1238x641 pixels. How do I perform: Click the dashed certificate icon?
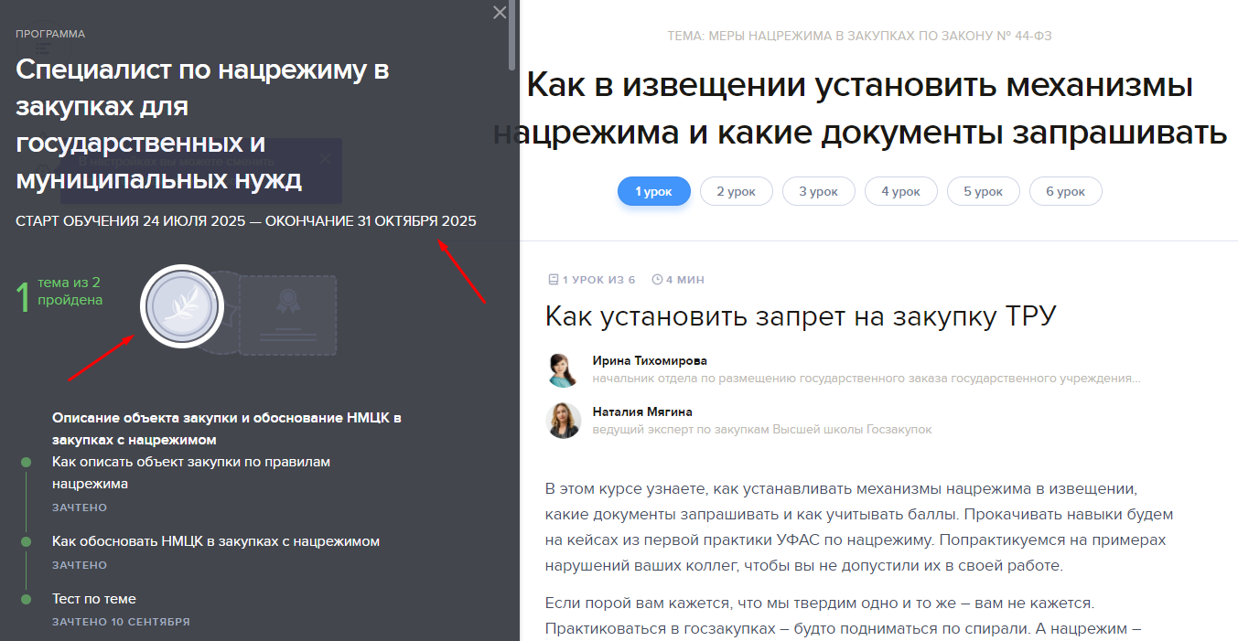pyautogui.click(x=287, y=315)
